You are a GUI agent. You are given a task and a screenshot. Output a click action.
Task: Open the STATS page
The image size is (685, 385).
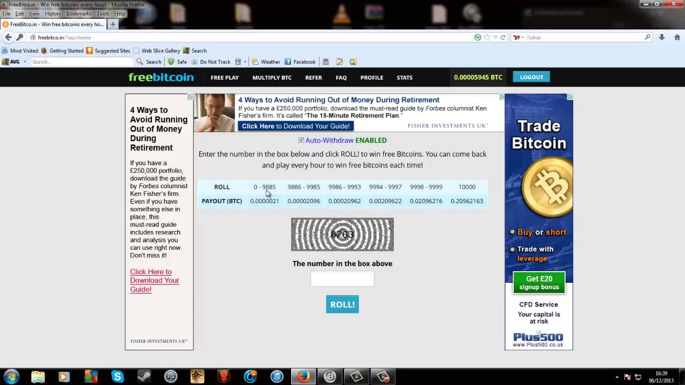(405, 78)
